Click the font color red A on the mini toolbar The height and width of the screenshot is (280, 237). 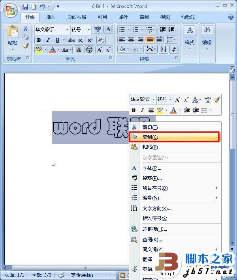click(173, 110)
